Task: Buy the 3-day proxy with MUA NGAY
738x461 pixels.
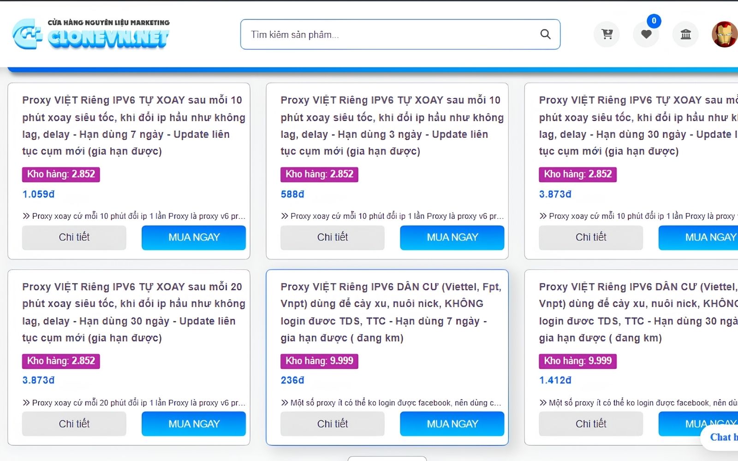Action: [x=452, y=237]
